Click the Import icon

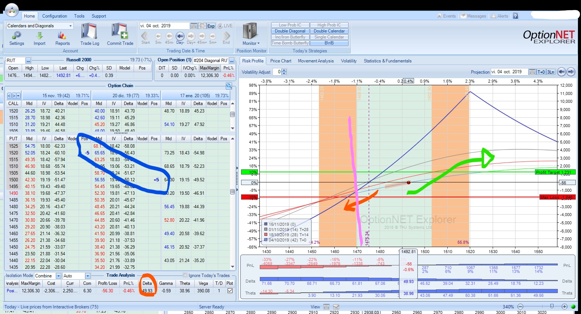click(x=39, y=36)
